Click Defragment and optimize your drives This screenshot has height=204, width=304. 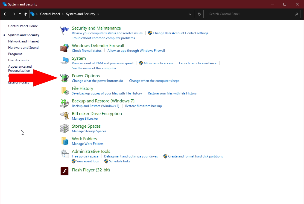coord(131,156)
